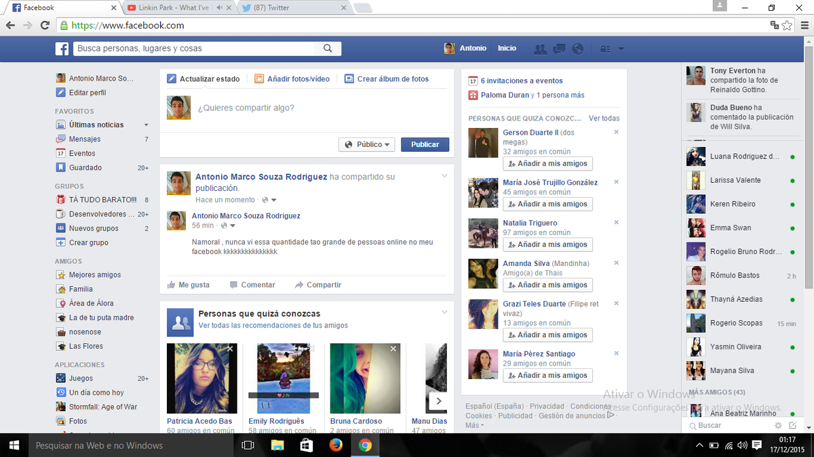
Task: Click the Eventos calendar icon in the sidebar
Action: tap(61, 153)
